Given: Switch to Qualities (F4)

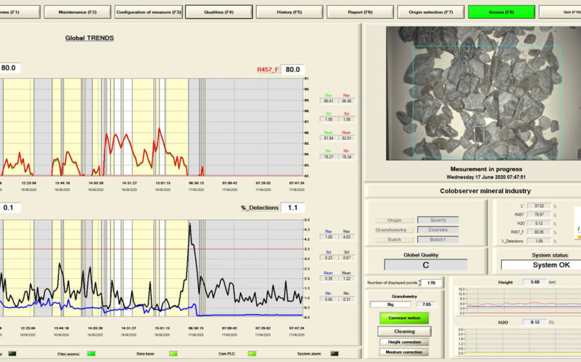Looking at the screenshot, I should [x=219, y=12].
